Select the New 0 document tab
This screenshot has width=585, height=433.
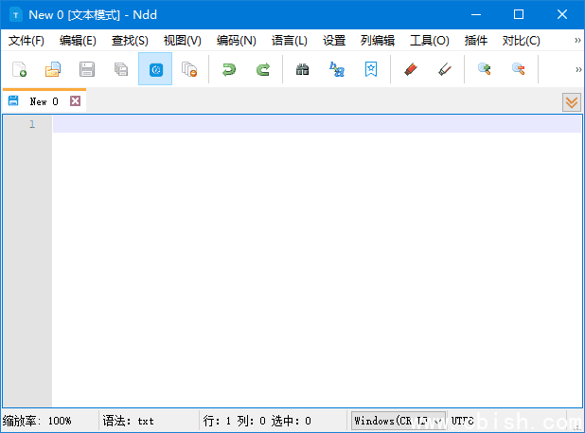coord(44,101)
